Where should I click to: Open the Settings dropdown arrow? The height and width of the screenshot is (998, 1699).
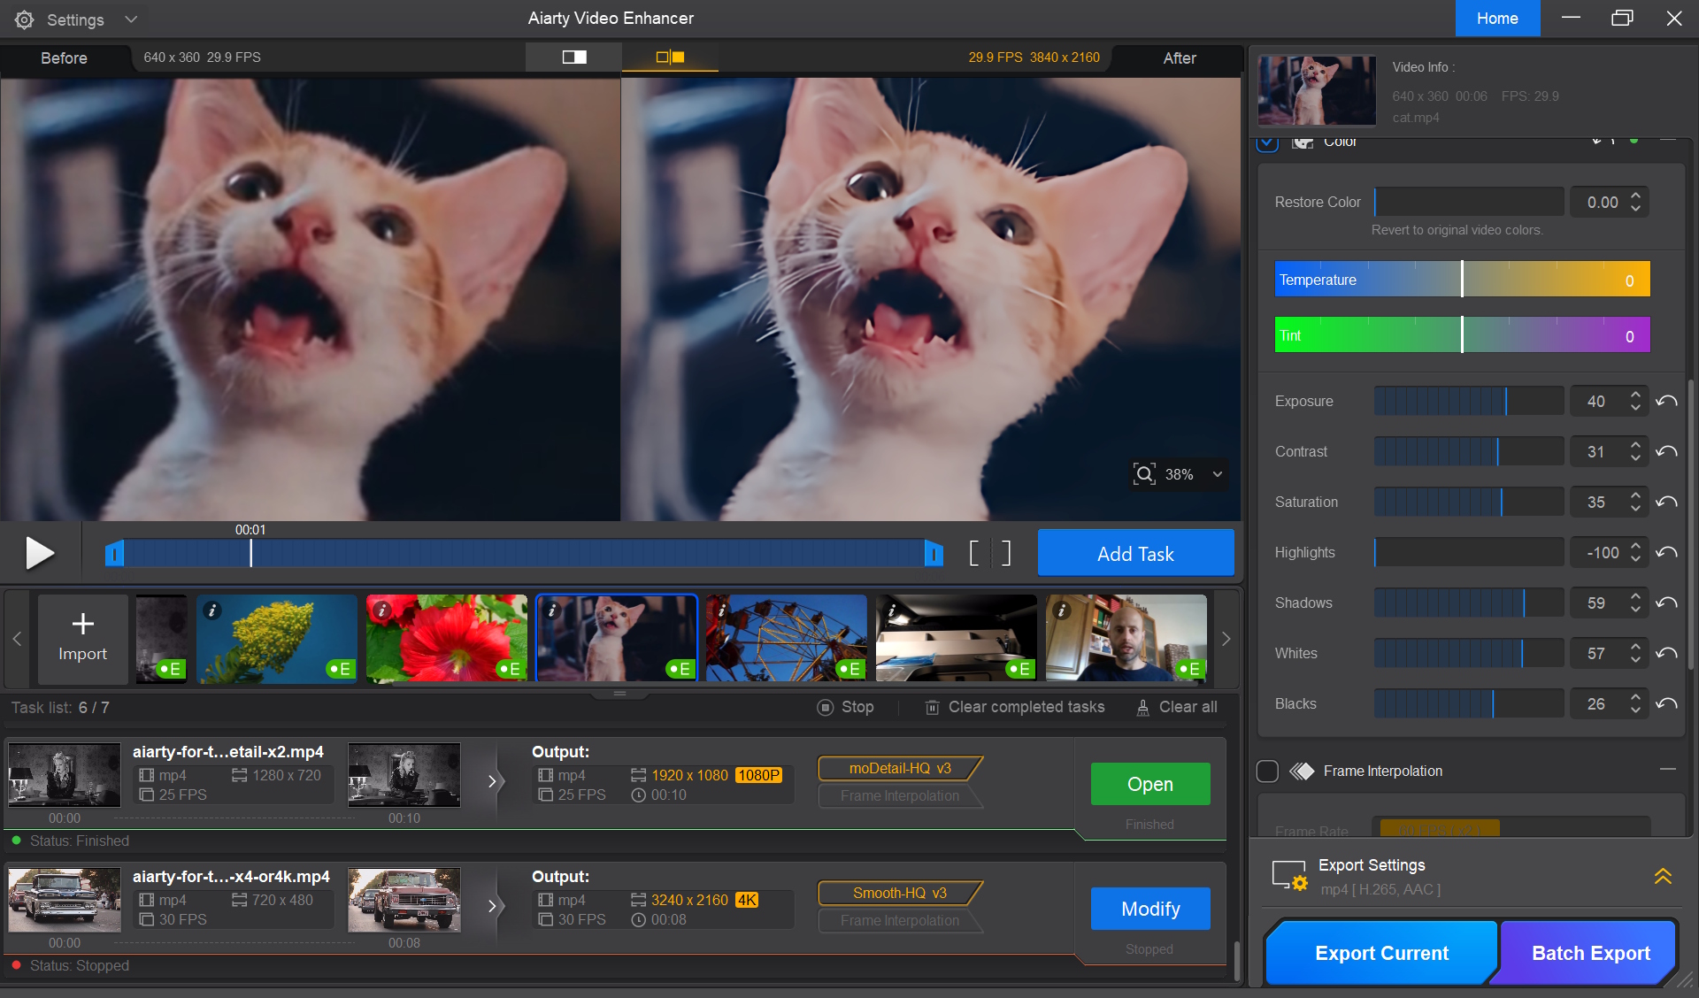tap(131, 19)
